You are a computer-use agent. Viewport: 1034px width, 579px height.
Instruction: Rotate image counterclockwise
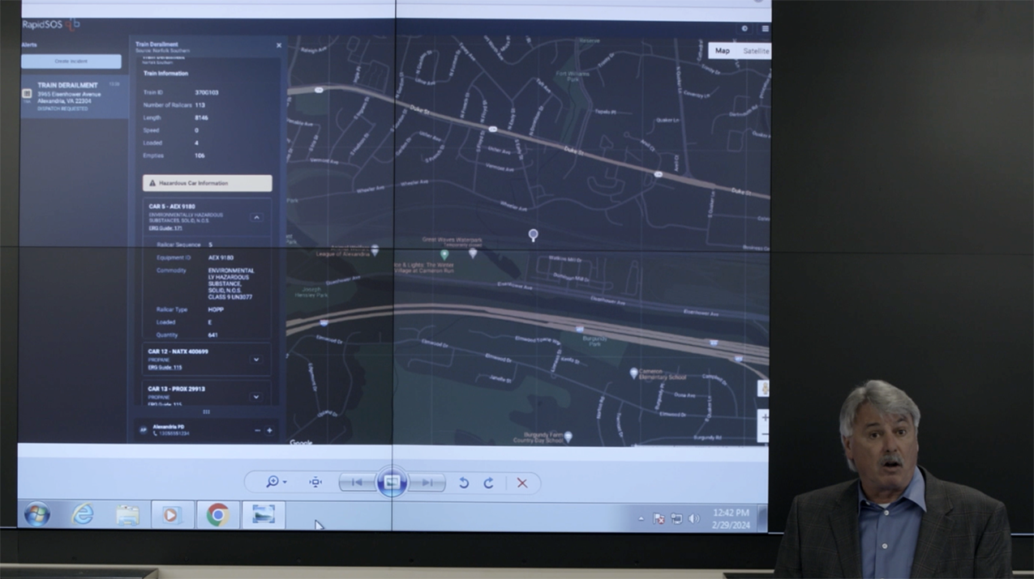[x=464, y=483]
